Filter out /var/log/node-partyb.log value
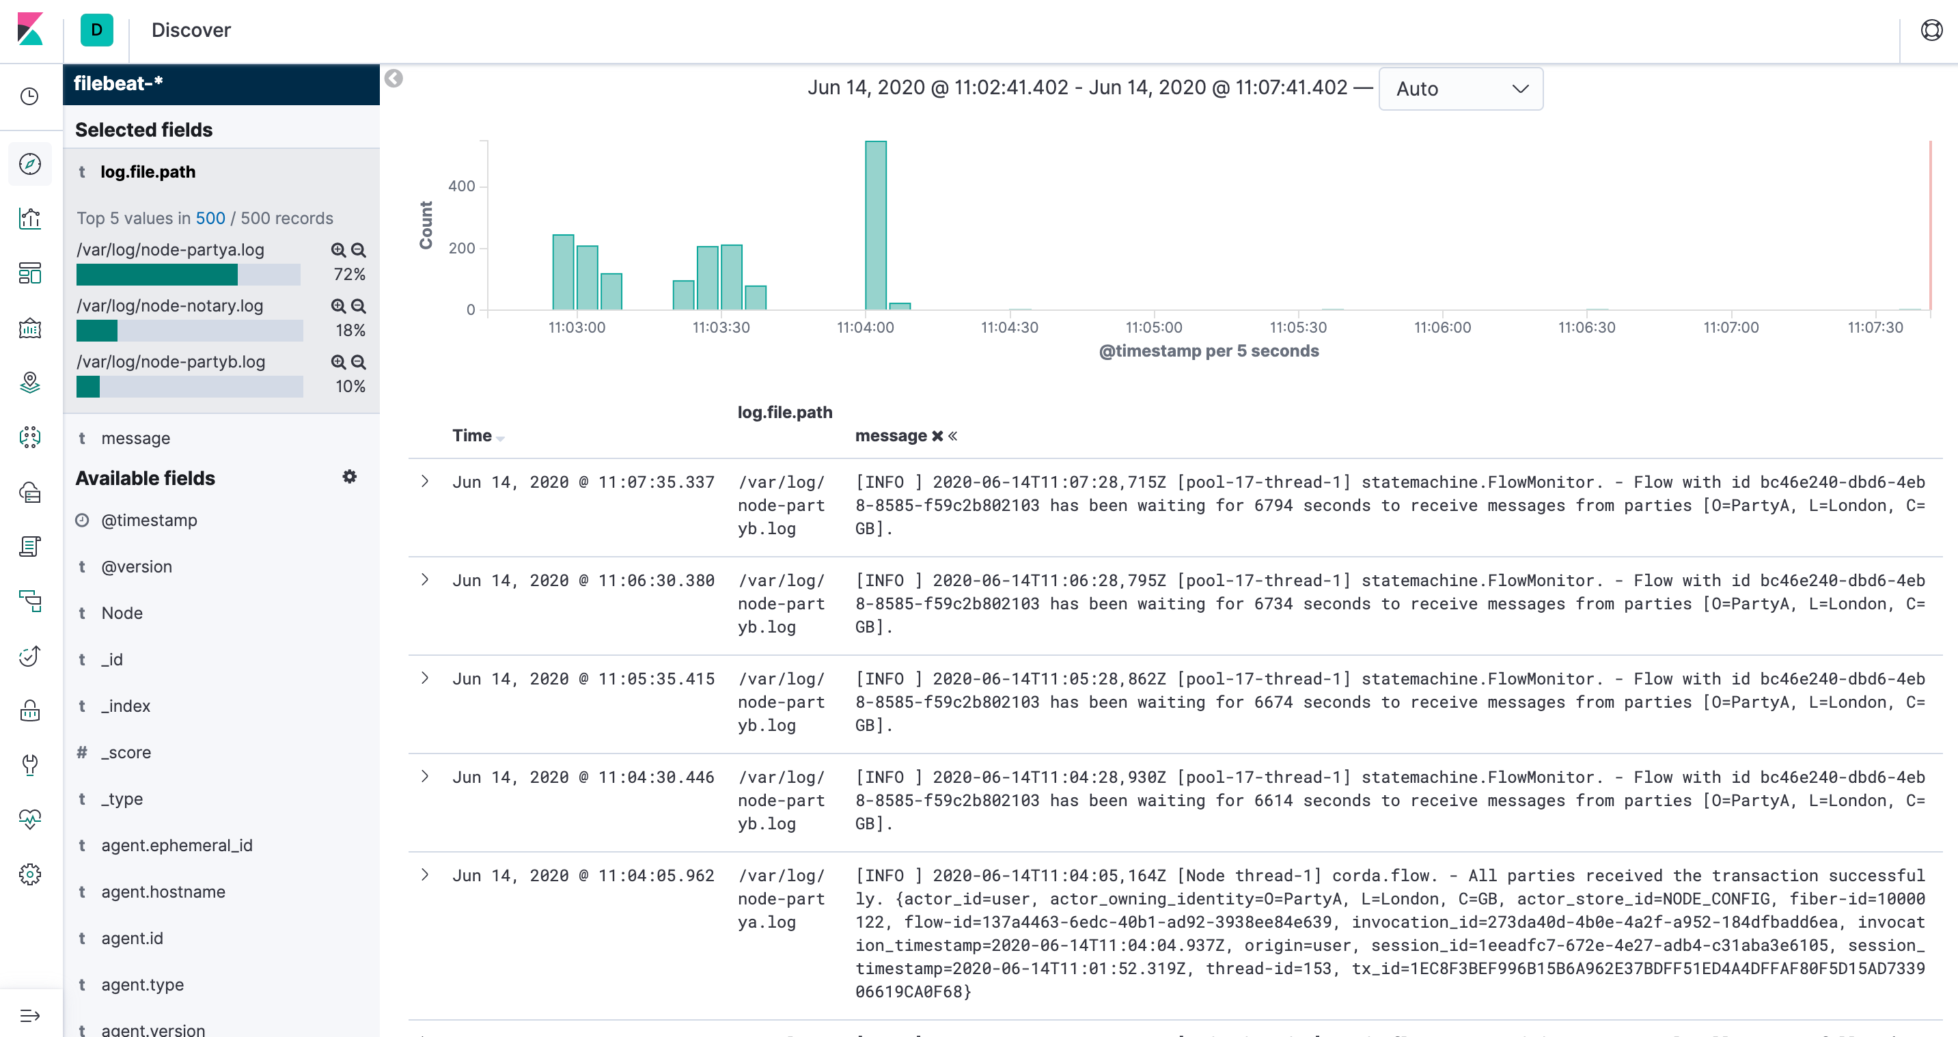This screenshot has width=1958, height=1037. click(x=359, y=363)
